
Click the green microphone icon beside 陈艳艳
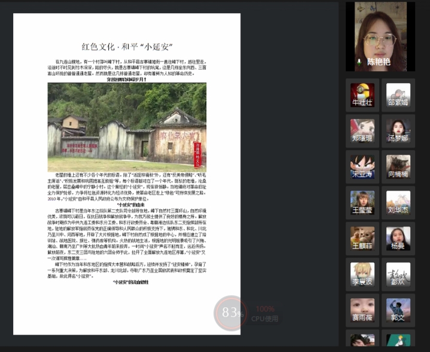pos(359,62)
